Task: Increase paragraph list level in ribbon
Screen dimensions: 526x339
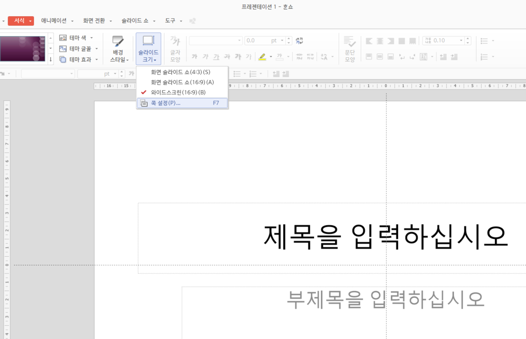Action: point(454,57)
